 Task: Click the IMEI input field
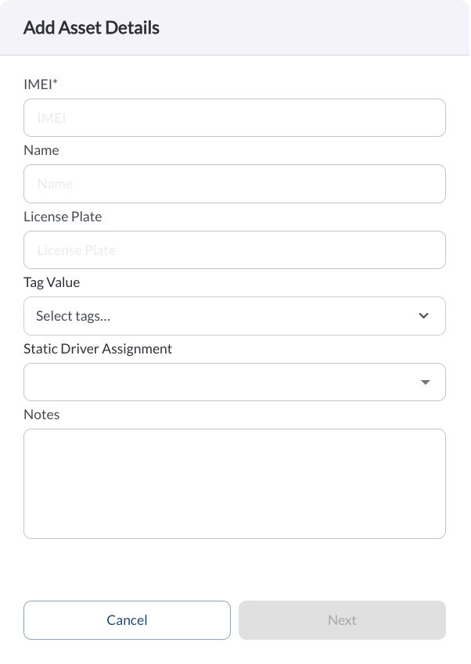point(235,118)
